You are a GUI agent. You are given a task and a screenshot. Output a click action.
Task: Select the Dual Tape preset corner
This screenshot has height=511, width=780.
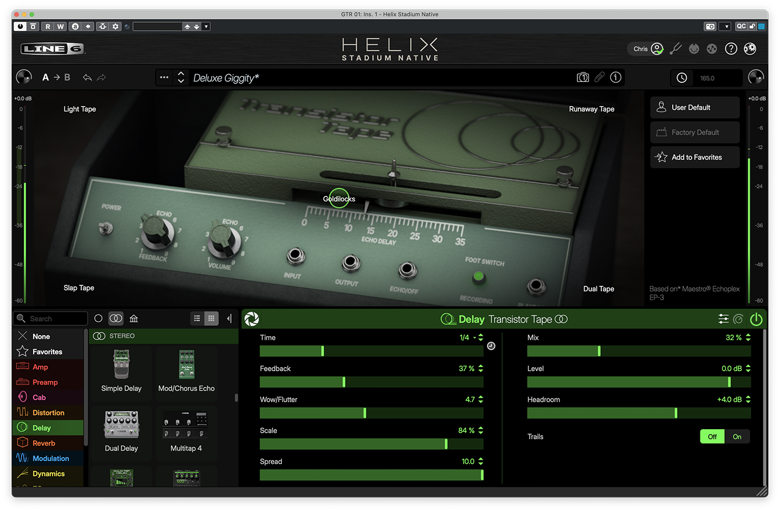point(599,289)
